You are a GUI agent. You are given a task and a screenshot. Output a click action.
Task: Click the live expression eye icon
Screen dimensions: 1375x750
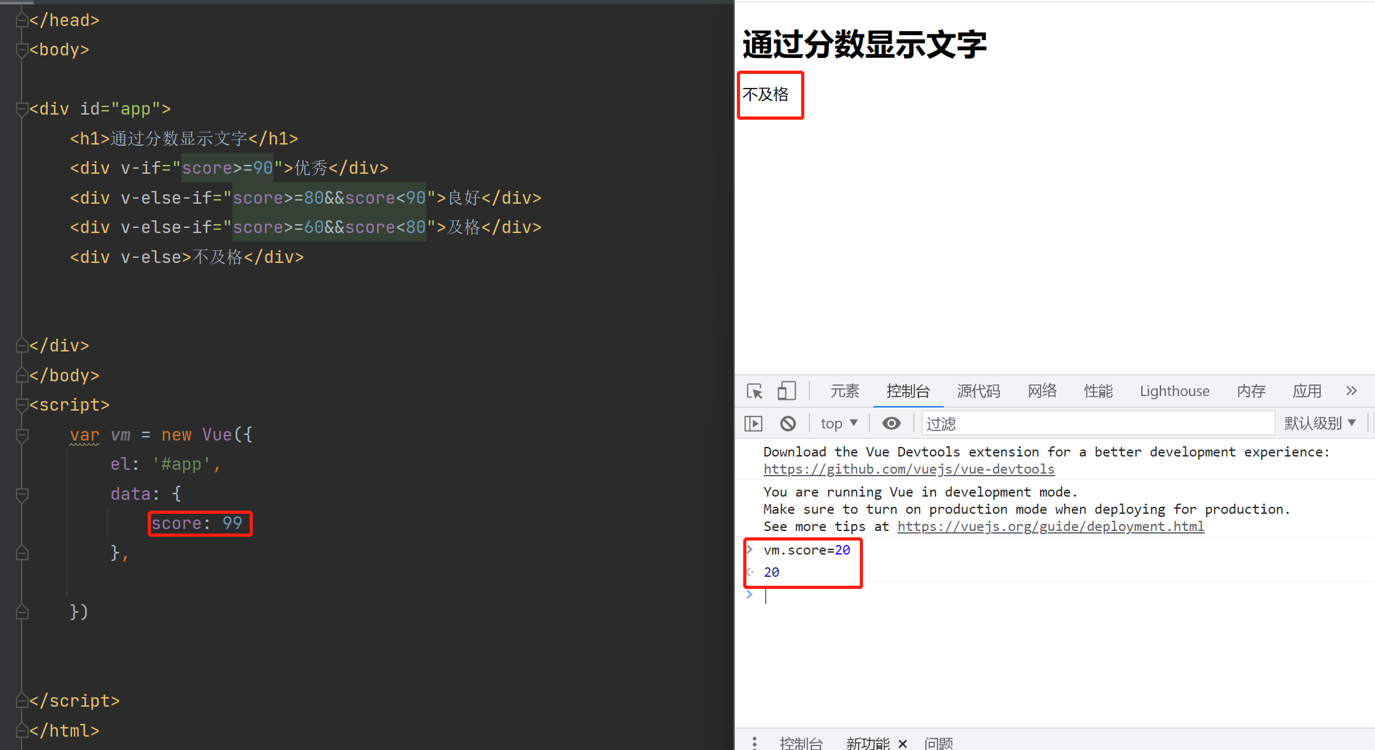(891, 423)
